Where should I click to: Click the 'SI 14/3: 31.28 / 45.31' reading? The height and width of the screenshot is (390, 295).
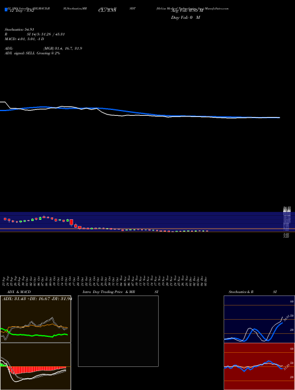46,34
